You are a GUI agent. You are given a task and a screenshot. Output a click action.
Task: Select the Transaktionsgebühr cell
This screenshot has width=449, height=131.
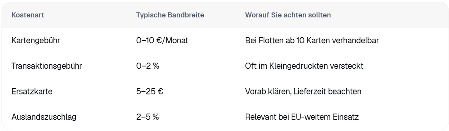tap(46, 66)
